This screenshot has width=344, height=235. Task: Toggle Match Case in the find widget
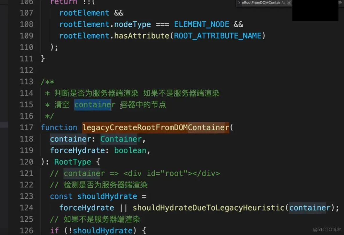pyautogui.click(x=284, y=3)
